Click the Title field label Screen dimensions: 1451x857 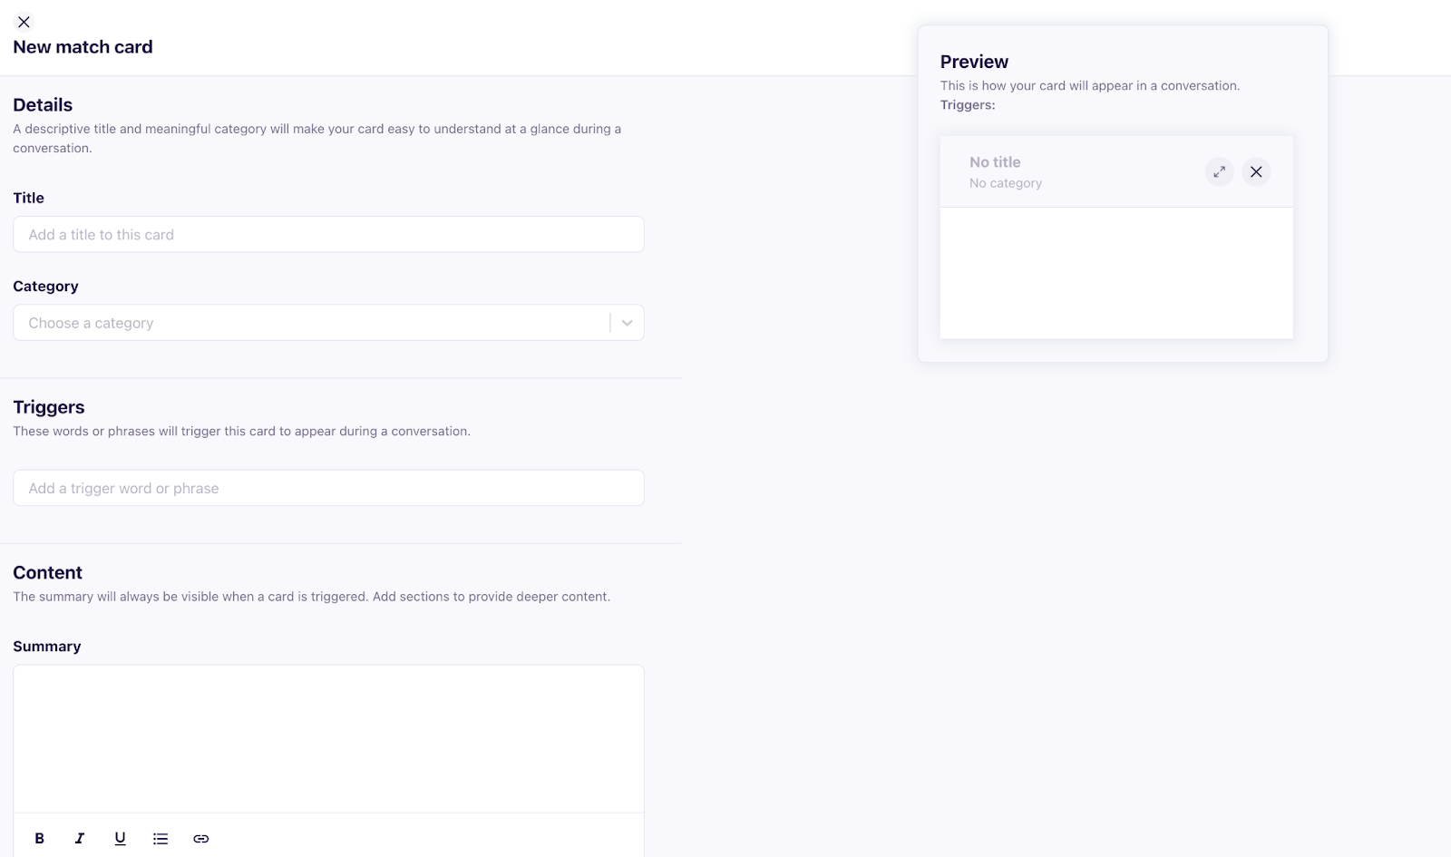[x=29, y=198]
